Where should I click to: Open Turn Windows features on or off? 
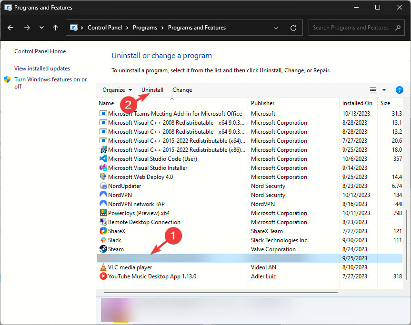pos(50,83)
